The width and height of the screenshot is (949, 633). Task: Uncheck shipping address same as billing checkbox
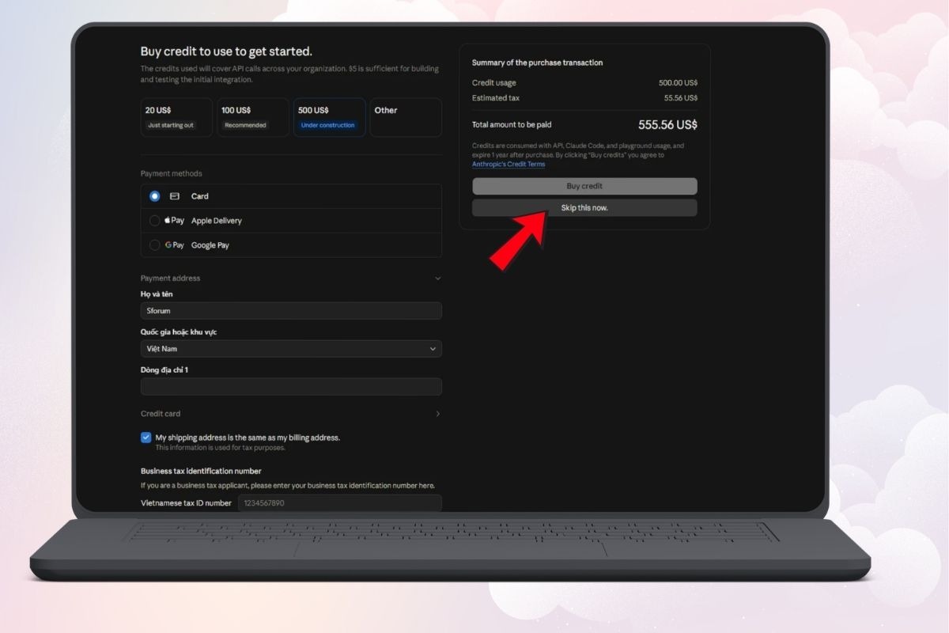tap(146, 438)
